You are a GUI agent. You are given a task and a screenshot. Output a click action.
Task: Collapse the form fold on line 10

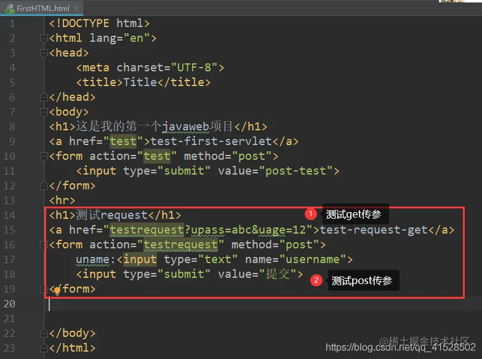(43, 156)
